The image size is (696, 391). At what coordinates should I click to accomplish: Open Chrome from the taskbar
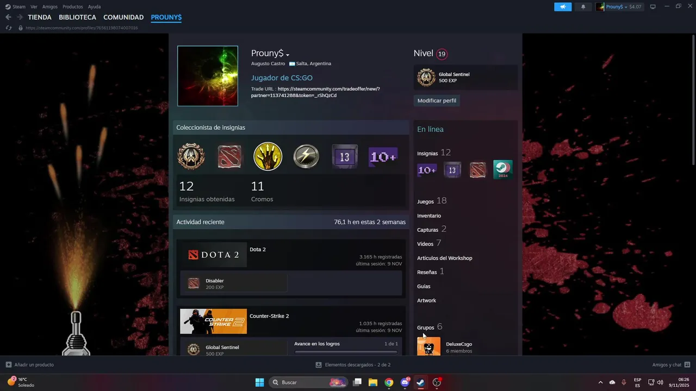coord(389,382)
